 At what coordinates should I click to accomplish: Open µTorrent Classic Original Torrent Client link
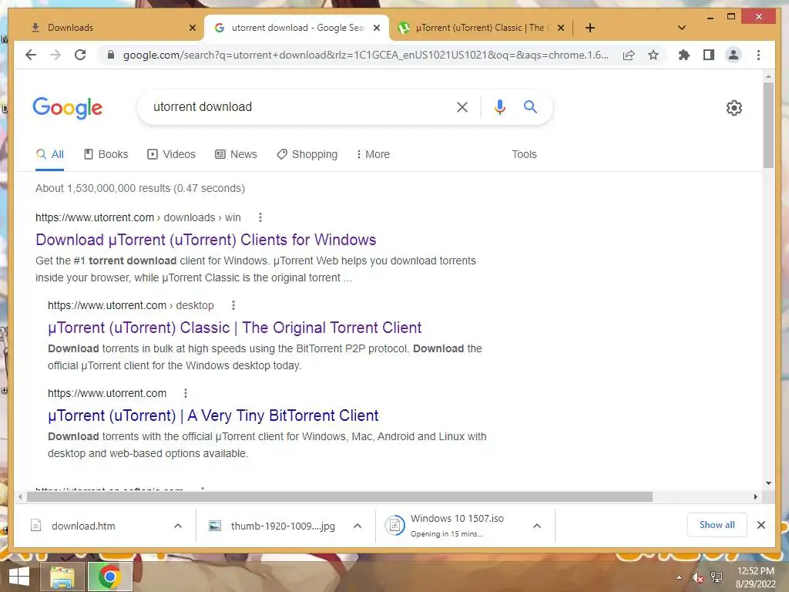point(234,328)
